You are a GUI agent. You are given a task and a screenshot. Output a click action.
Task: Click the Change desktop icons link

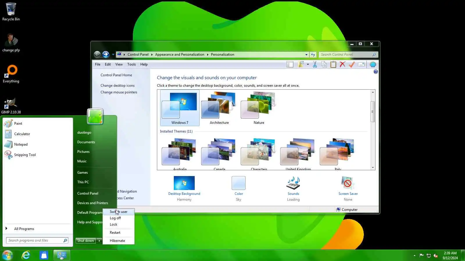(x=117, y=86)
